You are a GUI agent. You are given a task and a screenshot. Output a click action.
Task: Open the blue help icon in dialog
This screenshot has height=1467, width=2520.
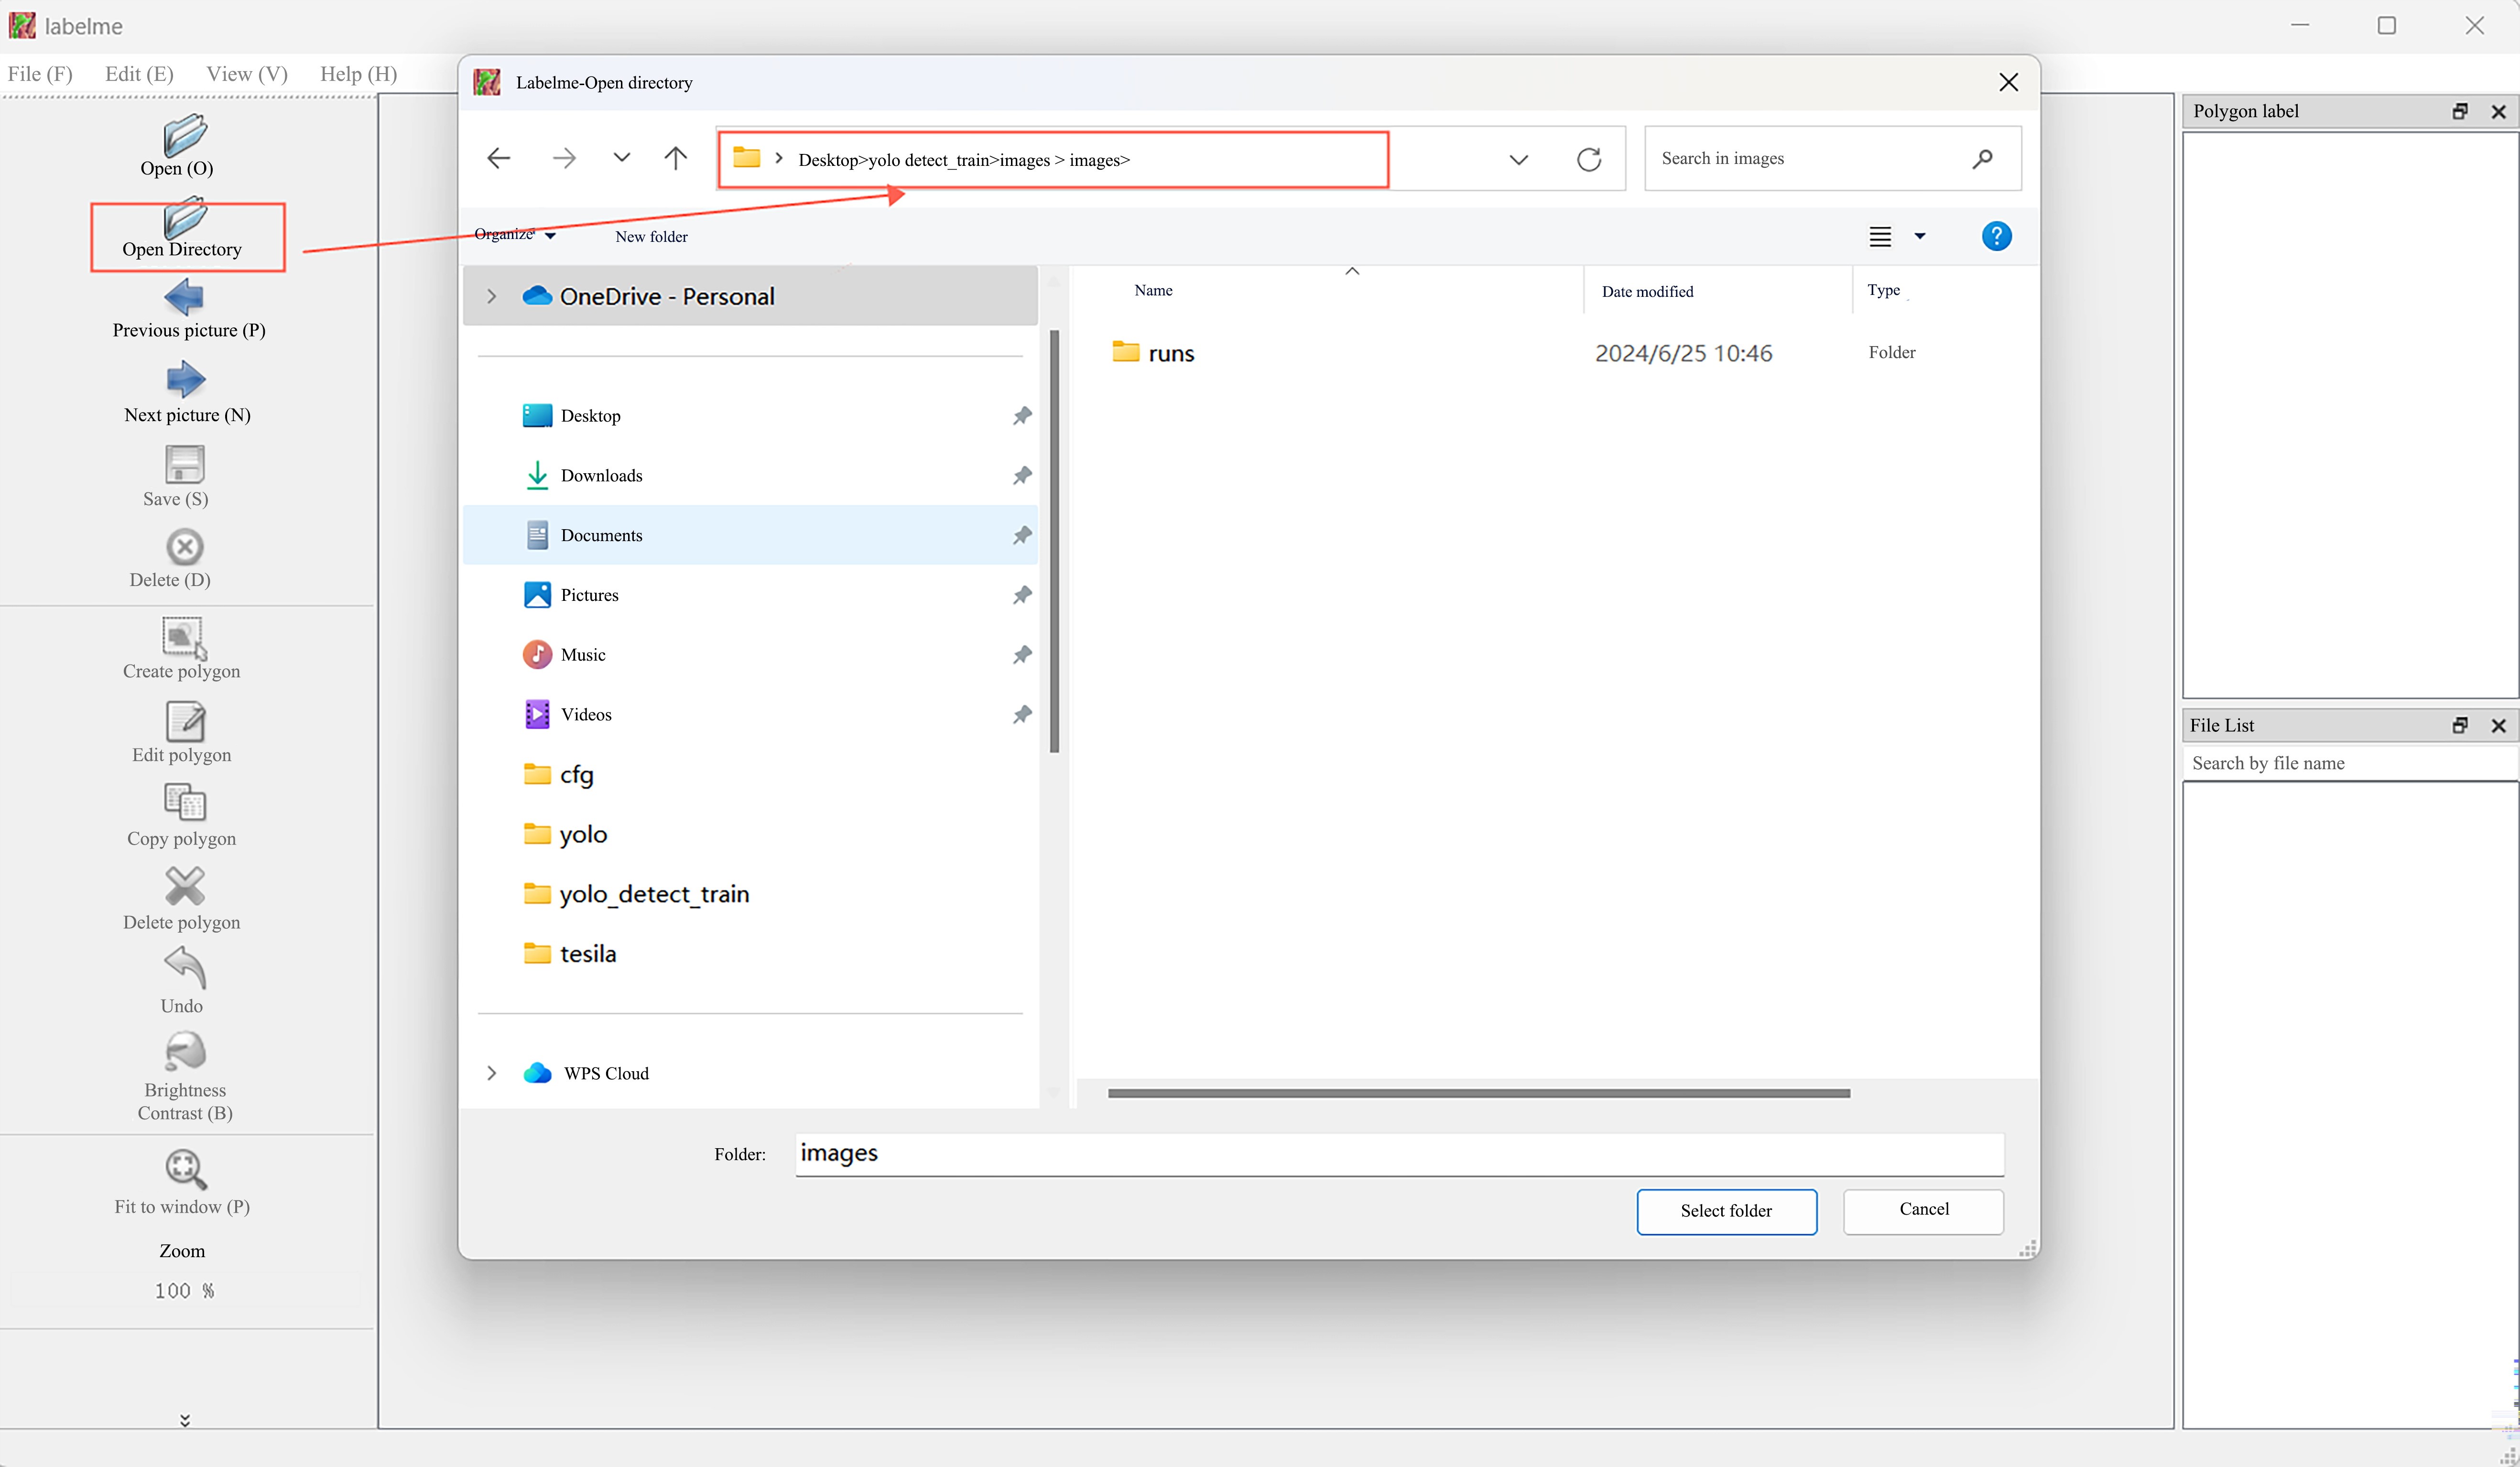pyautogui.click(x=1996, y=236)
